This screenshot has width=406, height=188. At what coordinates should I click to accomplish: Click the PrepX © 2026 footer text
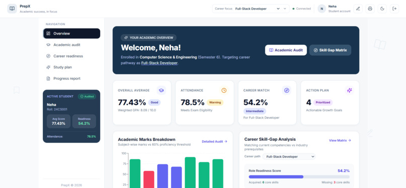pos(72,185)
